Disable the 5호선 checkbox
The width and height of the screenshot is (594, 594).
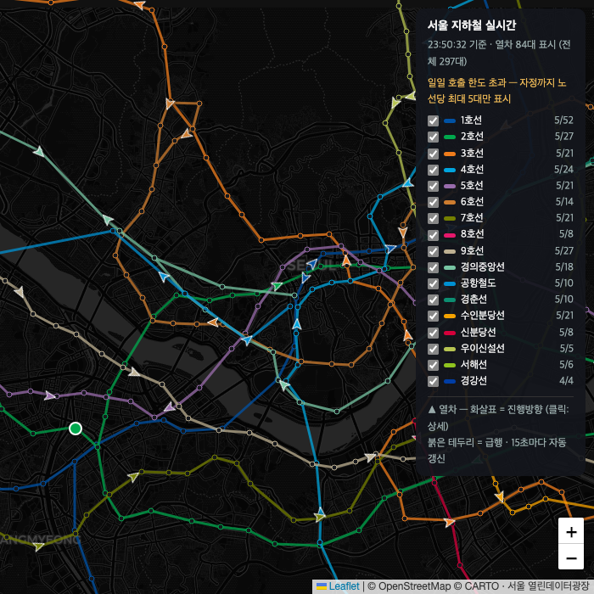[433, 186]
